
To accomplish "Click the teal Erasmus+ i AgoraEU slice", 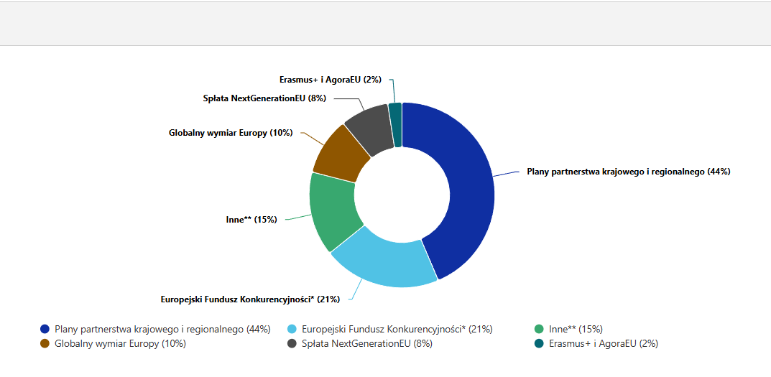I will [395, 124].
